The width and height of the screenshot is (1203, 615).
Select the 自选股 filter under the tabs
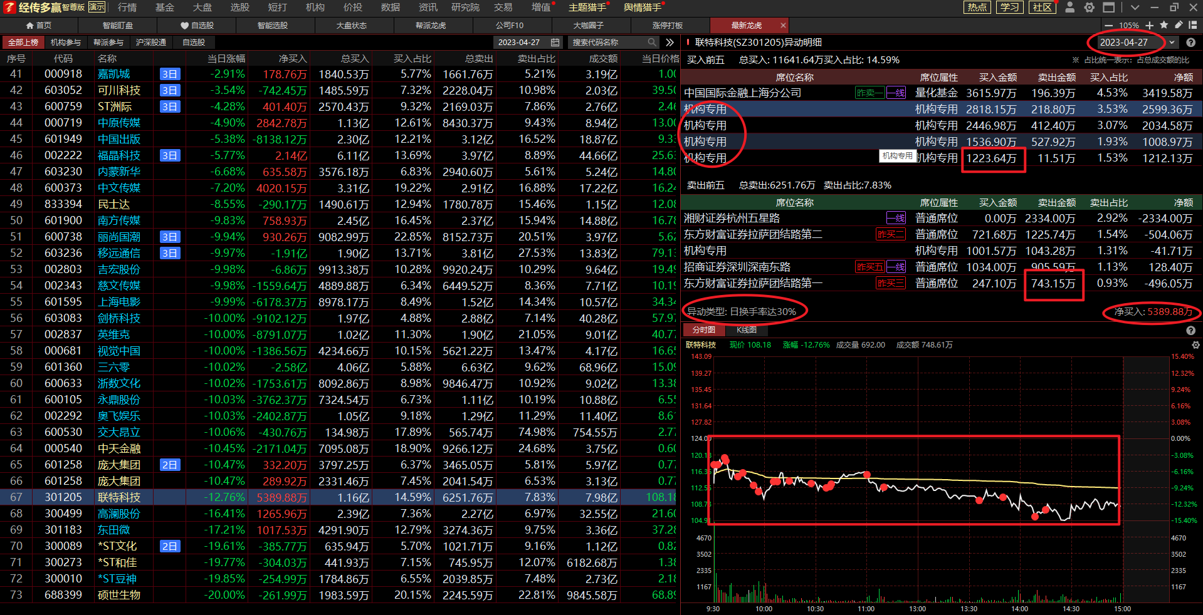coord(194,43)
